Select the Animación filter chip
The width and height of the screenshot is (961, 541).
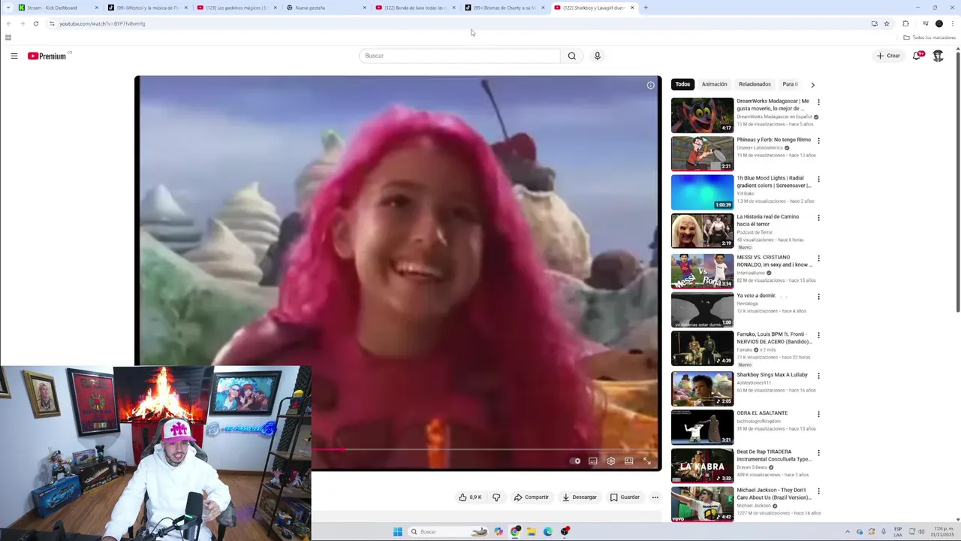click(x=715, y=84)
